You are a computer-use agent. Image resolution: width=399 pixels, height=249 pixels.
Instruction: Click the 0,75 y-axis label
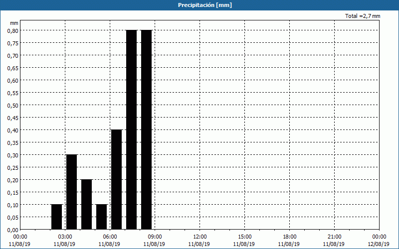(12, 43)
